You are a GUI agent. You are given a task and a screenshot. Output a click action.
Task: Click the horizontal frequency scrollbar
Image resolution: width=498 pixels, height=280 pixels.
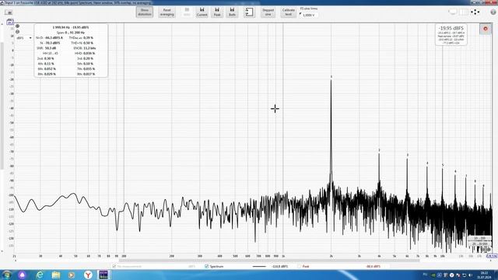(269, 261)
